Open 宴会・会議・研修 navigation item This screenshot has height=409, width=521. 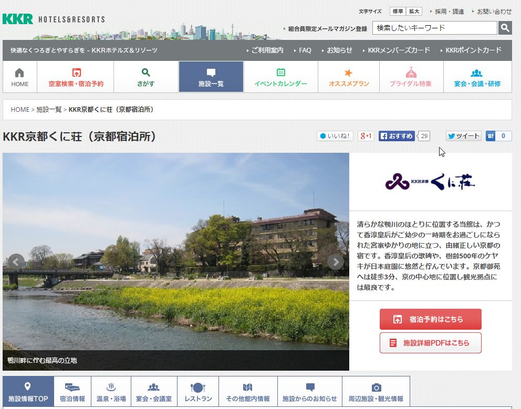pos(477,77)
